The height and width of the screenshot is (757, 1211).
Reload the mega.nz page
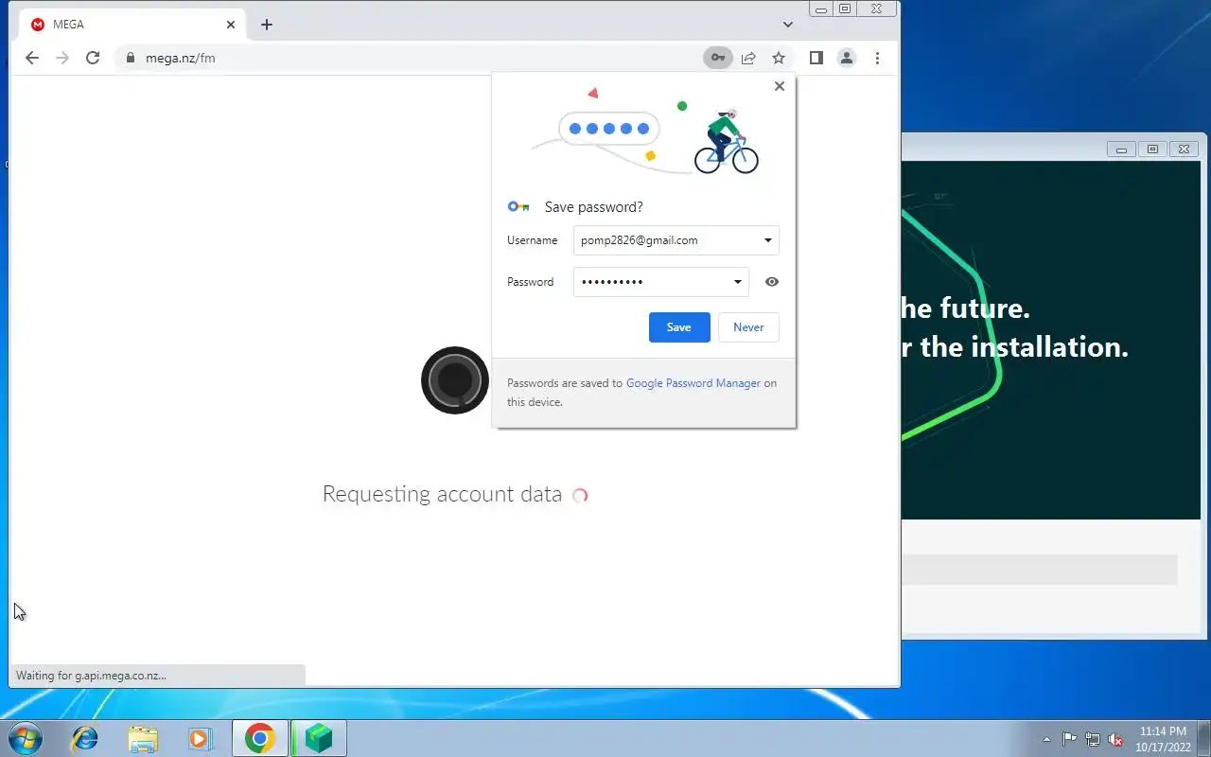click(93, 58)
